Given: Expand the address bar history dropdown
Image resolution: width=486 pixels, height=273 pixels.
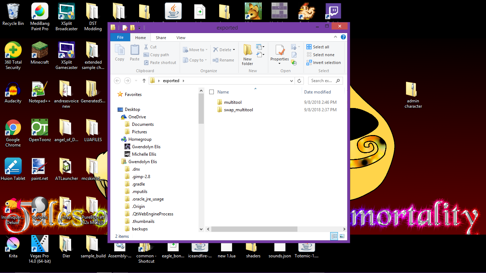Looking at the screenshot, I should pyautogui.click(x=292, y=81).
